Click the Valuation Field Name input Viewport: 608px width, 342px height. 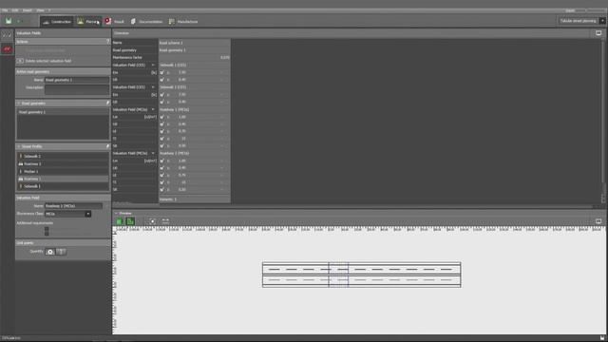(x=73, y=206)
